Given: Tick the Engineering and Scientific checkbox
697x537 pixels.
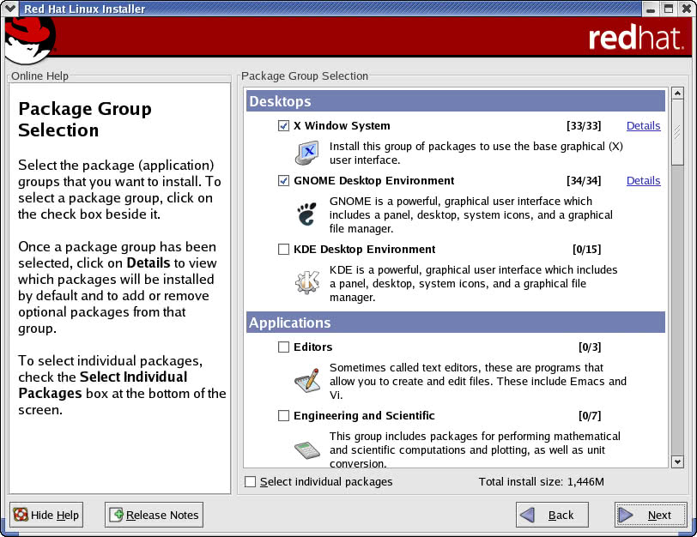Looking at the screenshot, I should [x=283, y=416].
